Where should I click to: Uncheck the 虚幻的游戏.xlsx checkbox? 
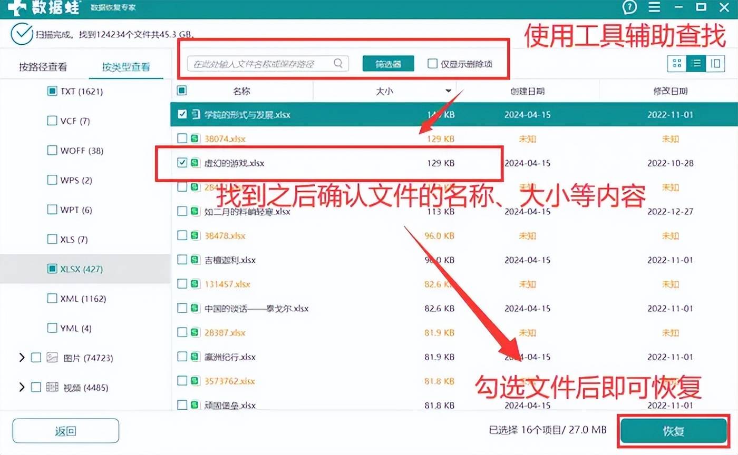(182, 163)
